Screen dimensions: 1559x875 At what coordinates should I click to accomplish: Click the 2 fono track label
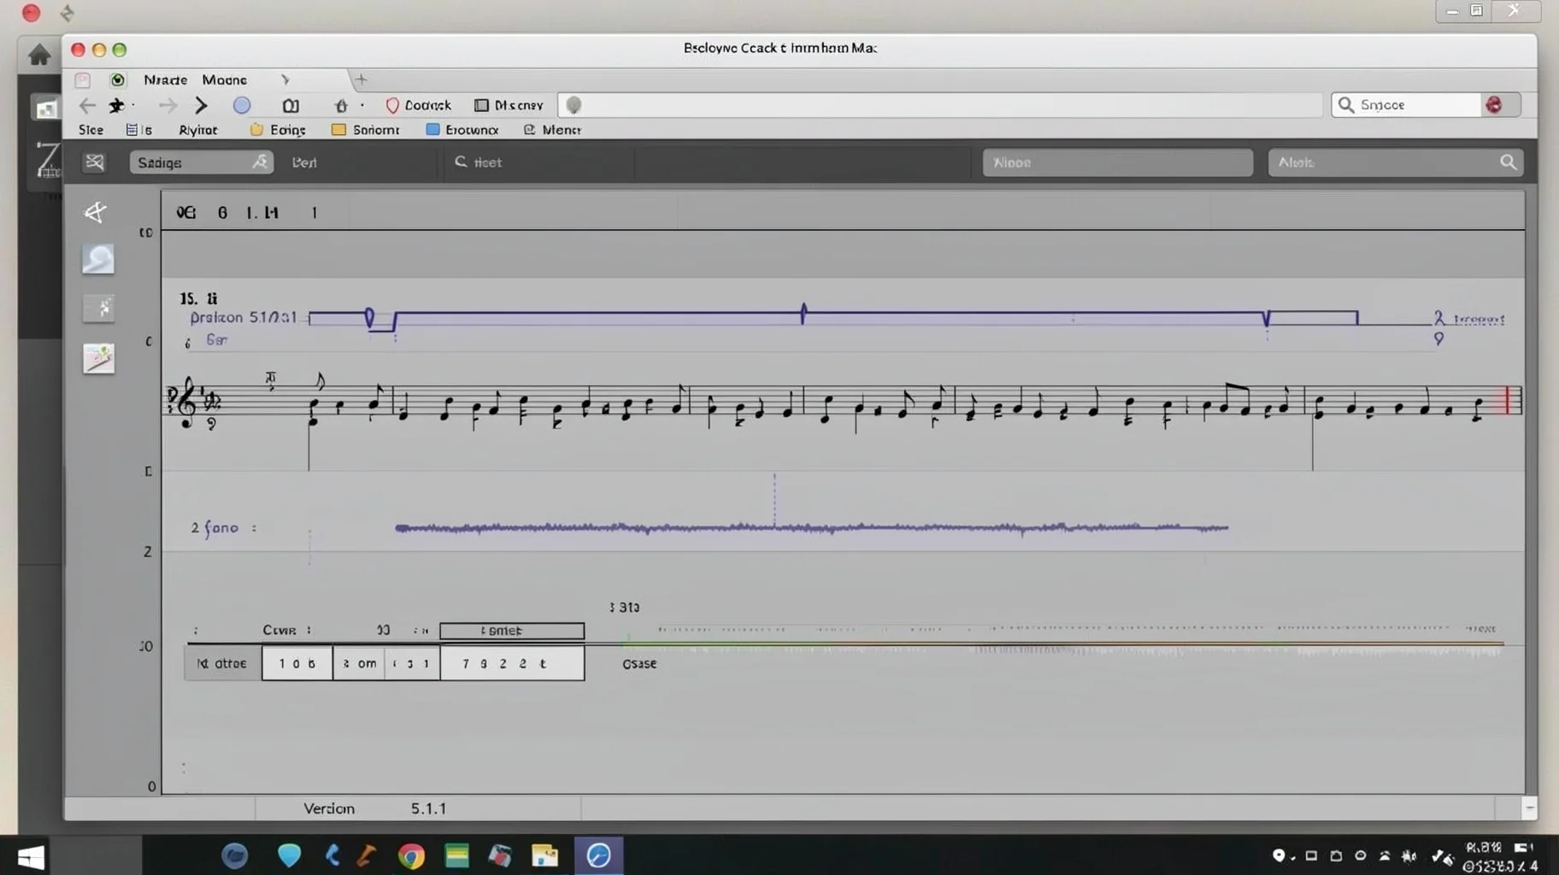point(215,528)
